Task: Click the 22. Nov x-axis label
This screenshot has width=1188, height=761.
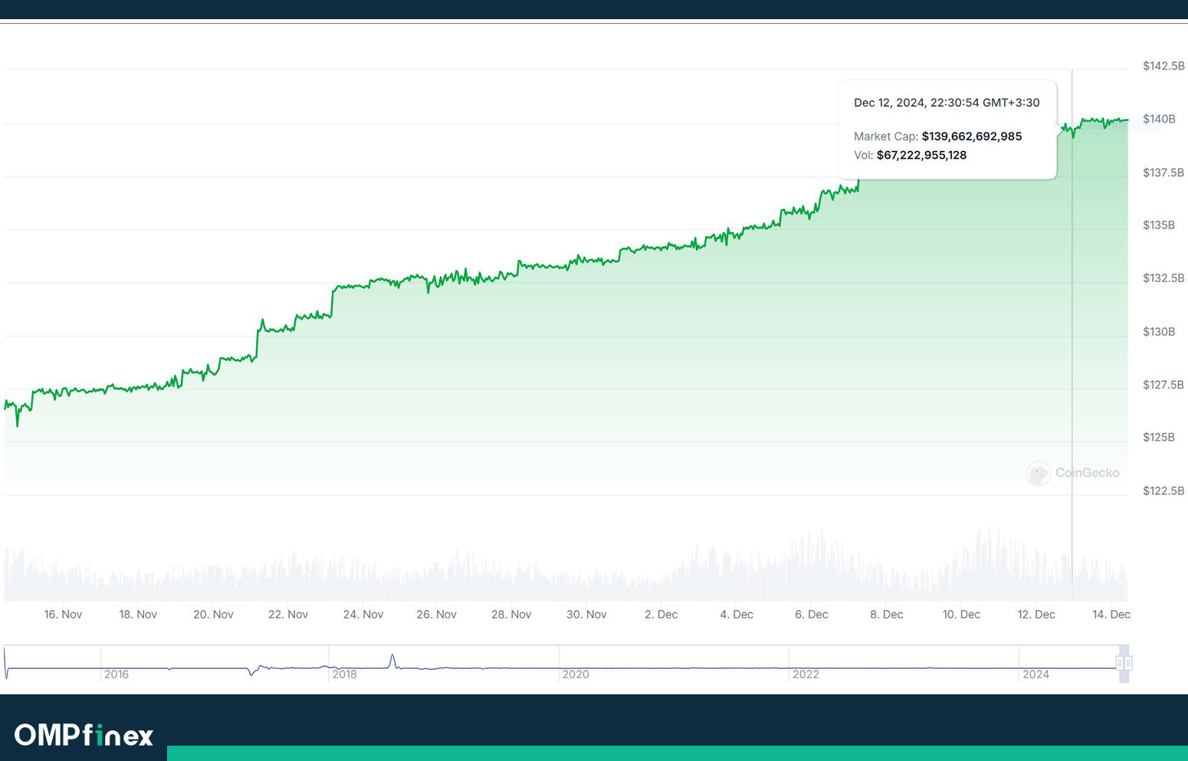Action: pos(288,615)
